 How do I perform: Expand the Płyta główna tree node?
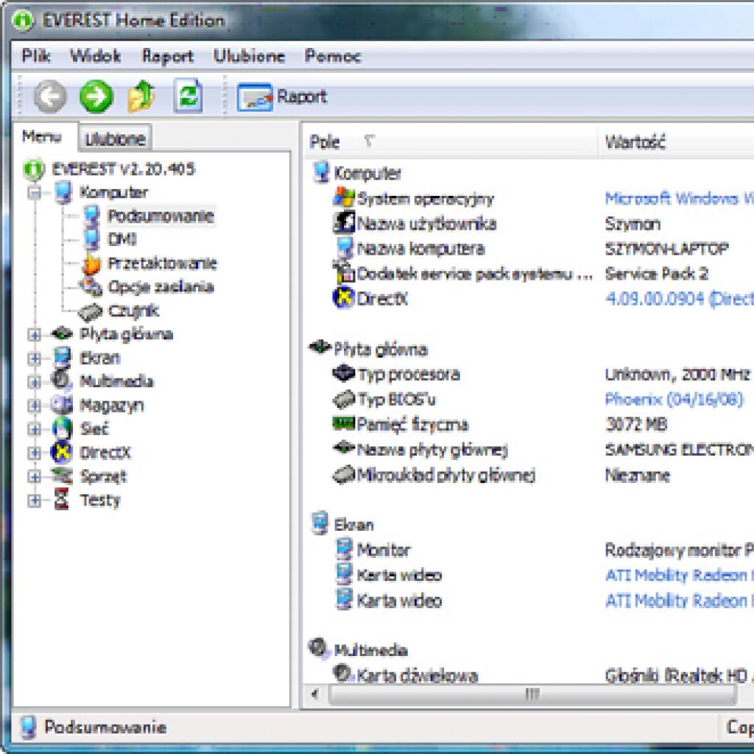[x=34, y=335]
